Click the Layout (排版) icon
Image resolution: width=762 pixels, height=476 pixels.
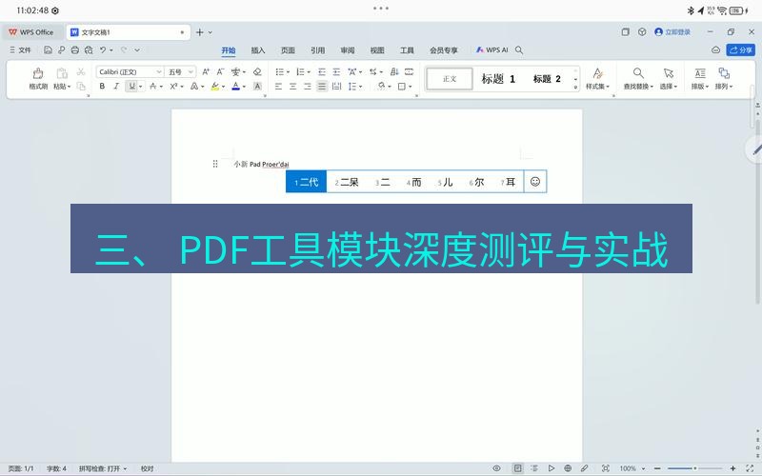pyautogui.click(x=700, y=73)
